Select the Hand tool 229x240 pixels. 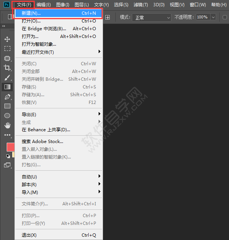point(7,125)
